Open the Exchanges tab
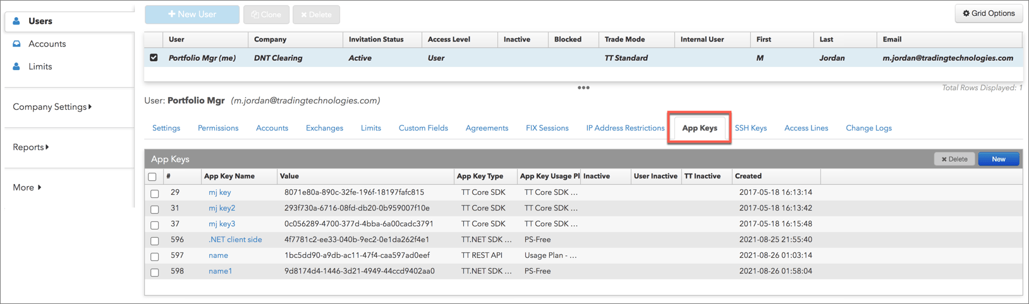The image size is (1029, 304). coord(324,128)
